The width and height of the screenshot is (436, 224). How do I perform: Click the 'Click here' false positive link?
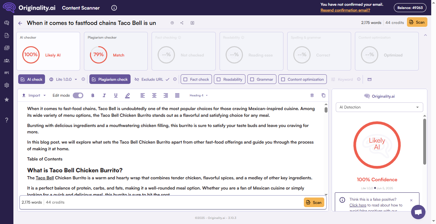pos(358,205)
